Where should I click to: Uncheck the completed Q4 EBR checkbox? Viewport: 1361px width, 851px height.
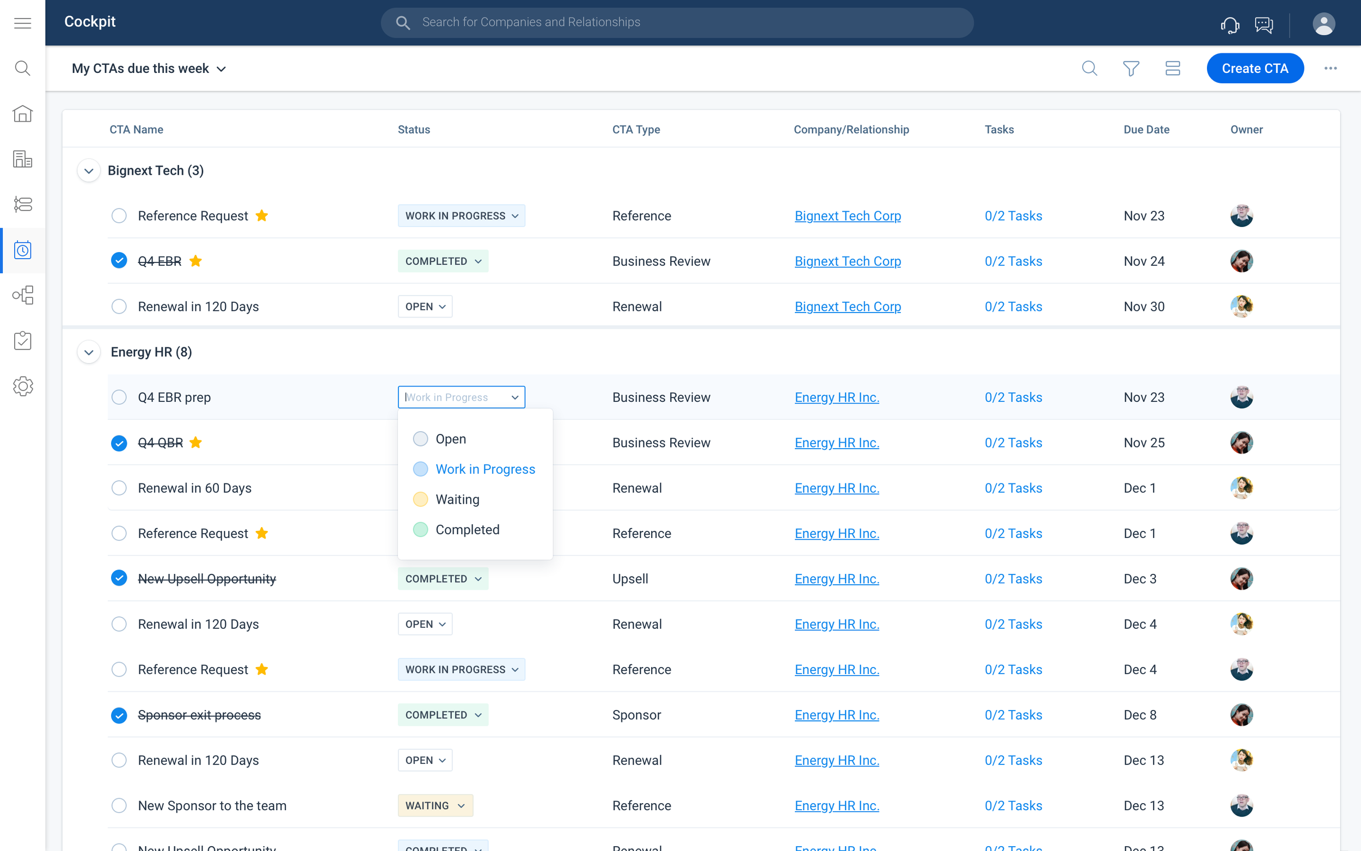[119, 261]
